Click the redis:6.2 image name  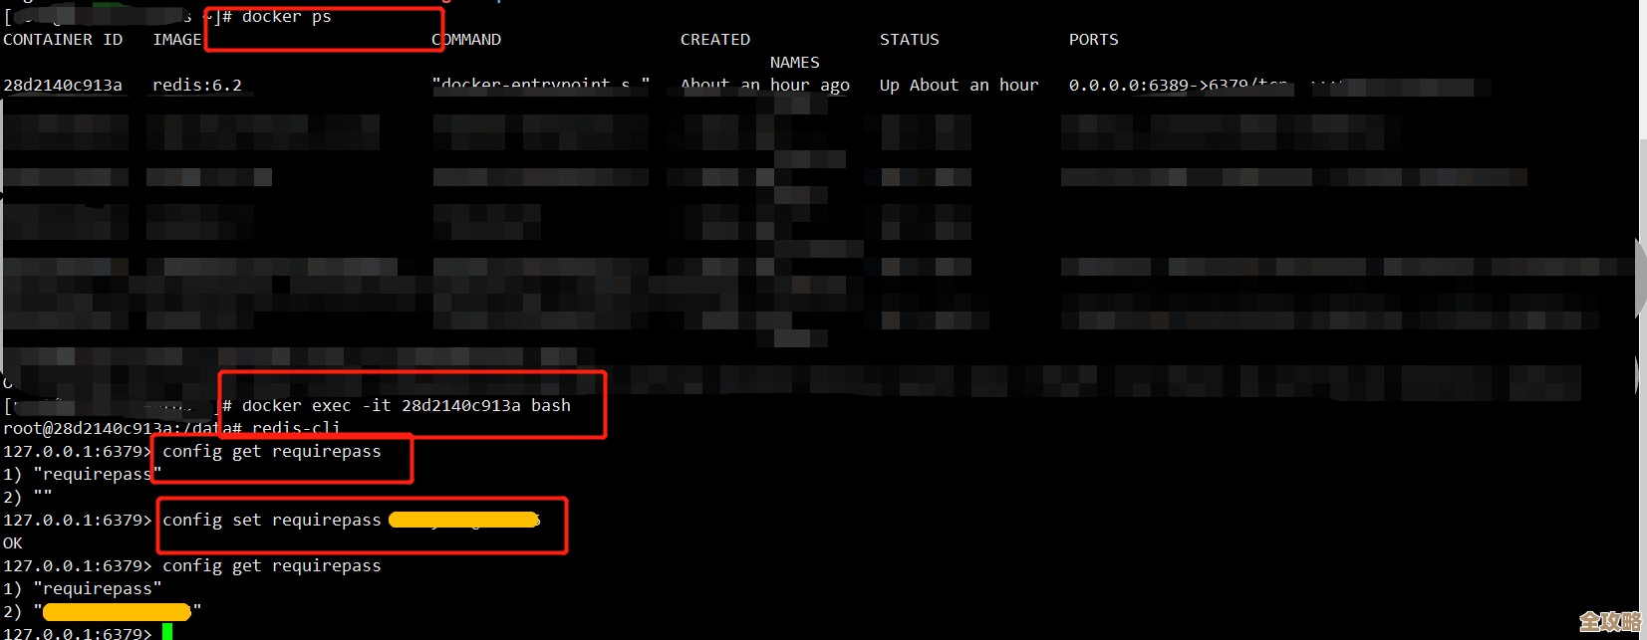(197, 86)
